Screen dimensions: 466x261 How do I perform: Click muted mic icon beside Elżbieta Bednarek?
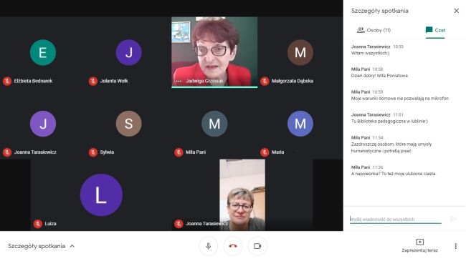tap(7, 81)
